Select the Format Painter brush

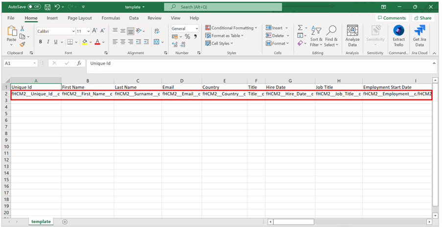[22, 44]
